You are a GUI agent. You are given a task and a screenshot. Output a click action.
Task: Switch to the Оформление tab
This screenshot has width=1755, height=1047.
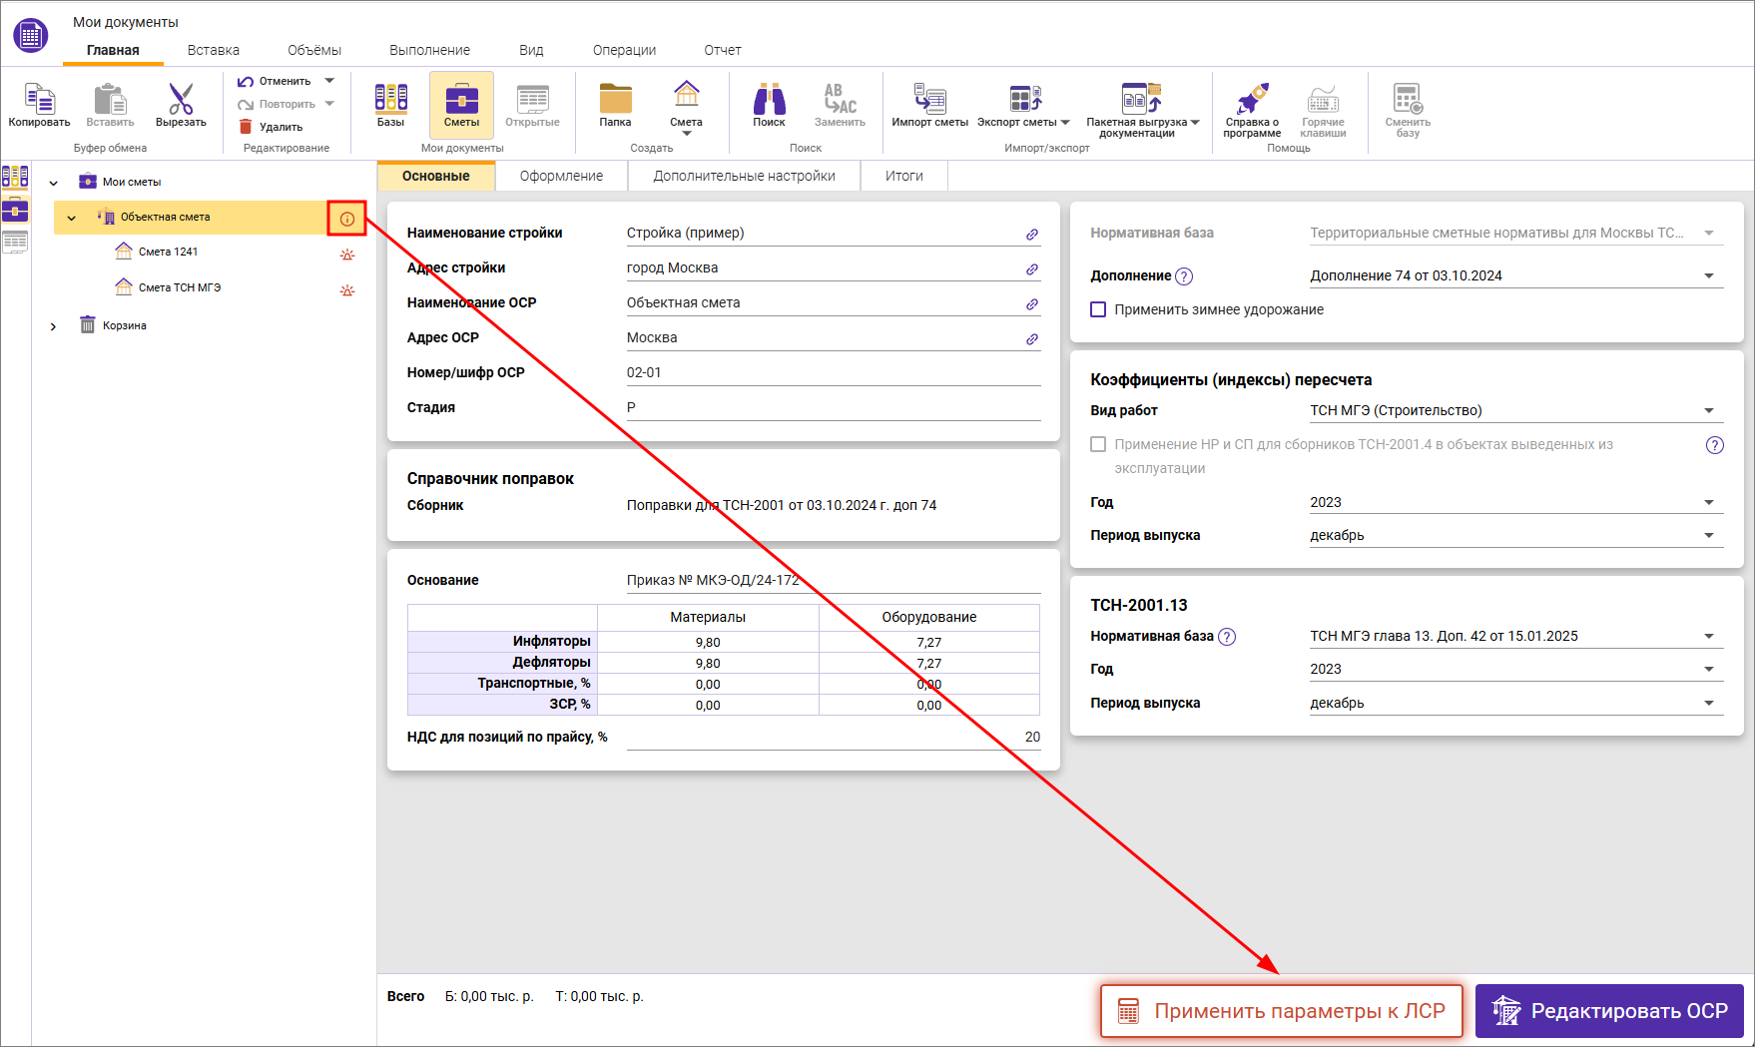pos(561,176)
